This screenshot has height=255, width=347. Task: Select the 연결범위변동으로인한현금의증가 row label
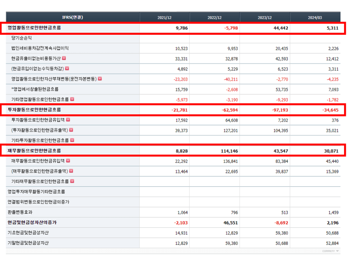click(38, 202)
